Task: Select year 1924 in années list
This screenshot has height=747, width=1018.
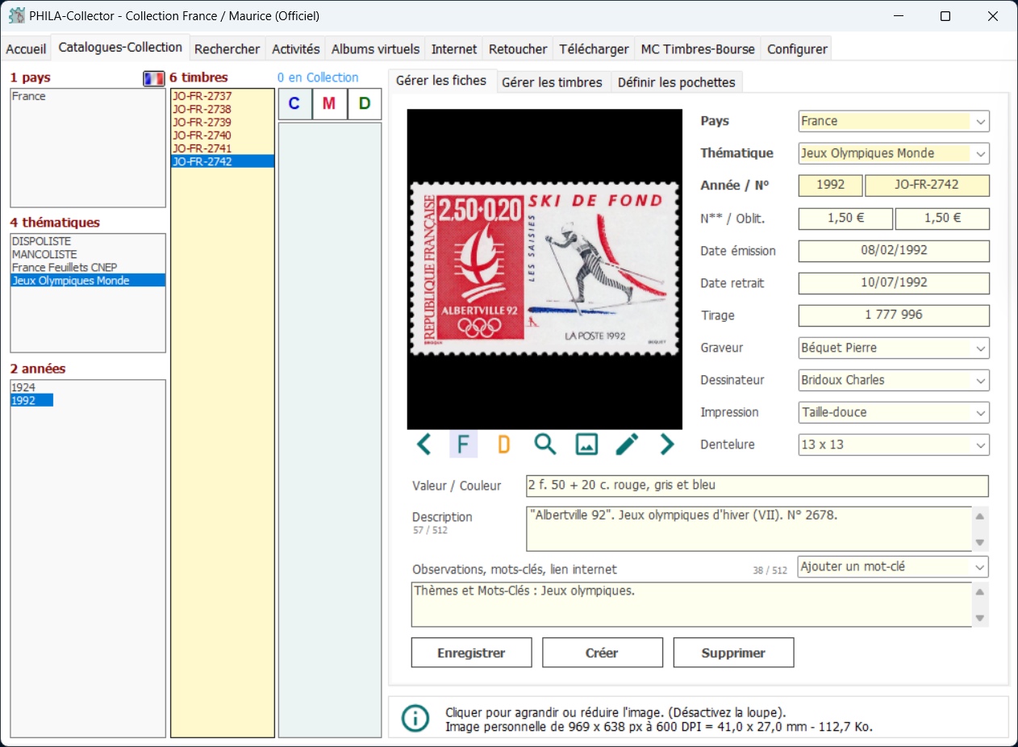Action: click(x=31, y=387)
